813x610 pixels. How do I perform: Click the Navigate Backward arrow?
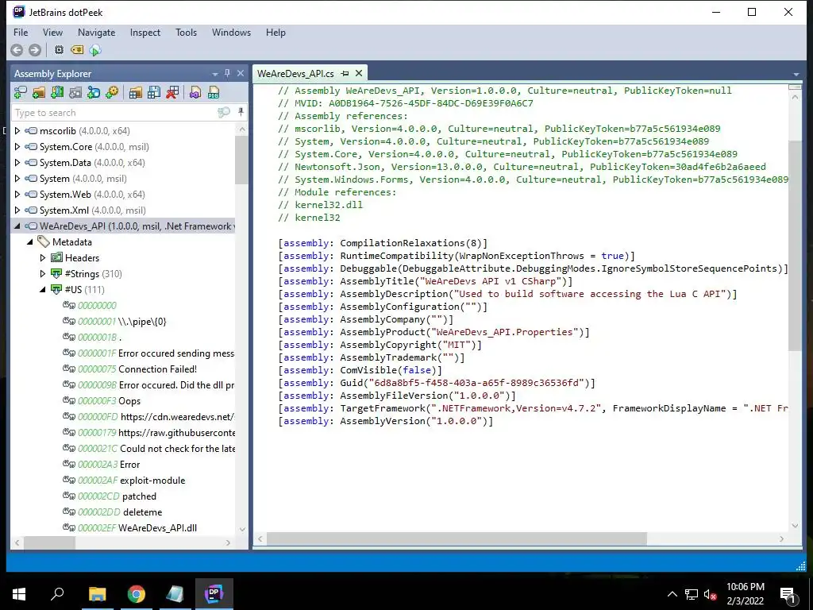click(x=17, y=50)
